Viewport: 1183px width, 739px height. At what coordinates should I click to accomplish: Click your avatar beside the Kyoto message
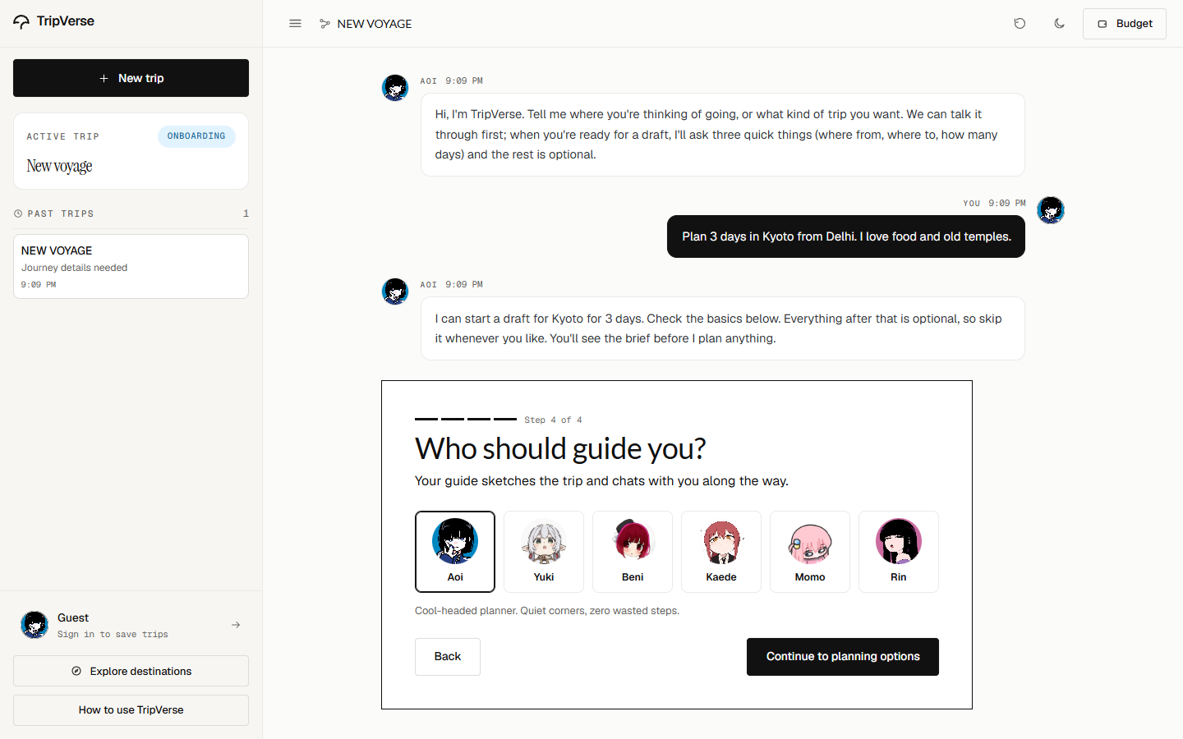(1051, 210)
